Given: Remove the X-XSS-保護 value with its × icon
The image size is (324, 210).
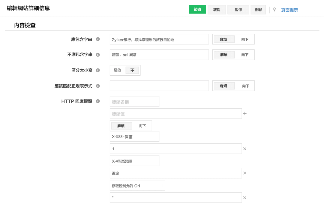Looking at the screenshot, I should coord(245,148).
